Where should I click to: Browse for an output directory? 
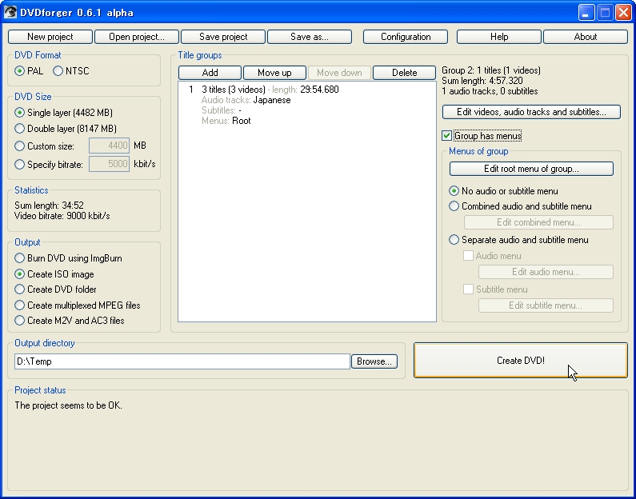coord(374,361)
